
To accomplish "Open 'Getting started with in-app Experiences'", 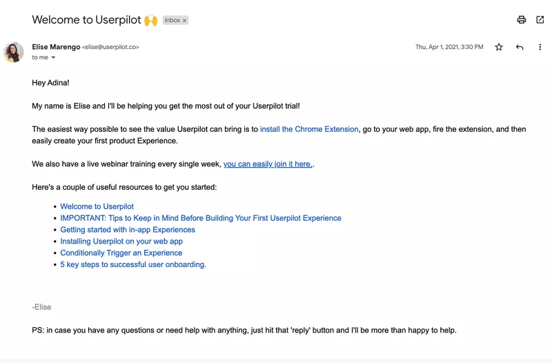I will [128, 230].
